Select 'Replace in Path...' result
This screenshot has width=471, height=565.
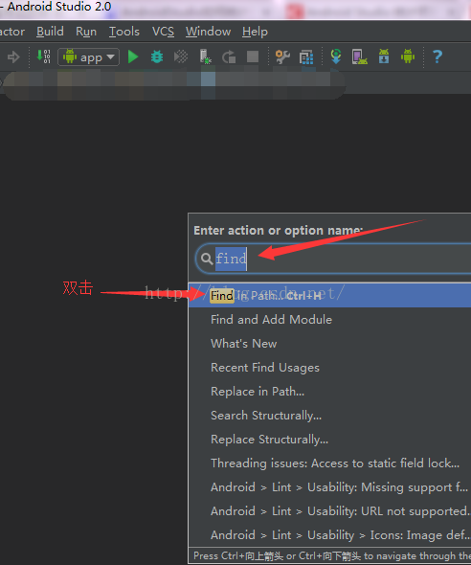click(329, 392)
